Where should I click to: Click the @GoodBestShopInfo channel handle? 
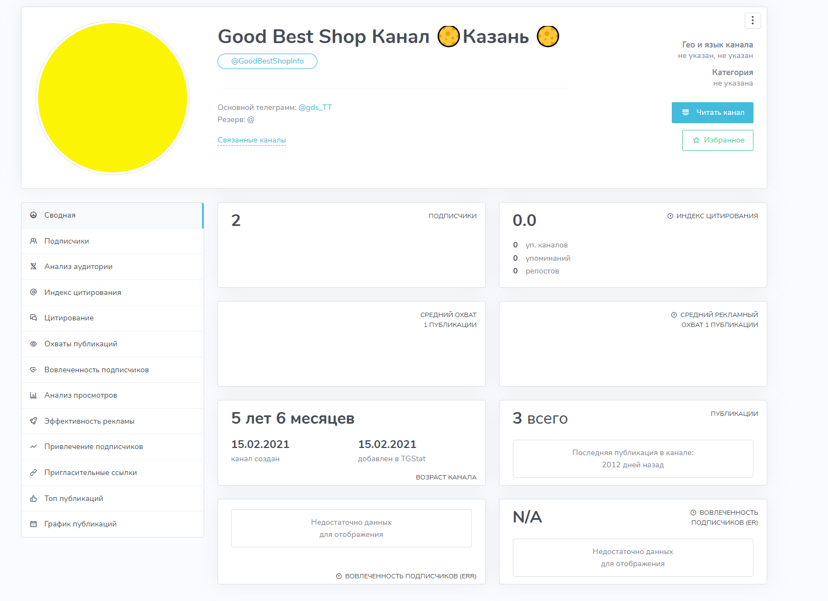click(267, 61)
